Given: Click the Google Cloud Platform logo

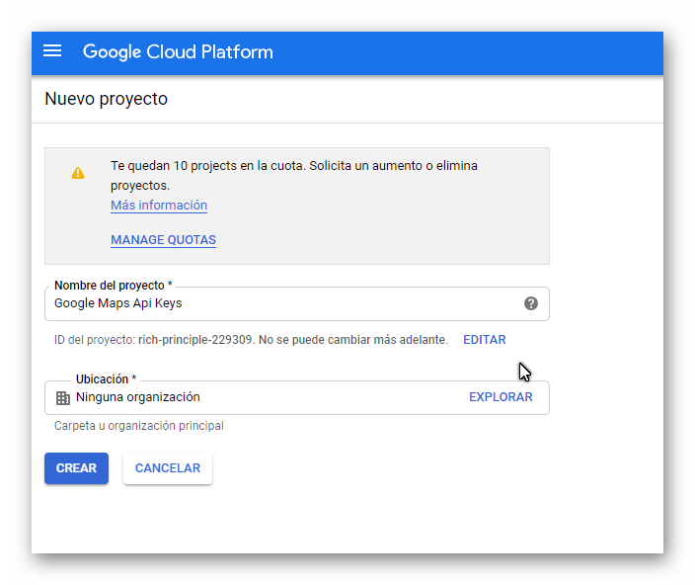Looking at the screenshot, I should point(178,52).
